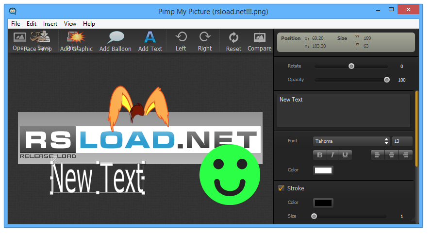The image size is (432, 237).
Task: Open the File menu
Action: click(x=16, y=24)
